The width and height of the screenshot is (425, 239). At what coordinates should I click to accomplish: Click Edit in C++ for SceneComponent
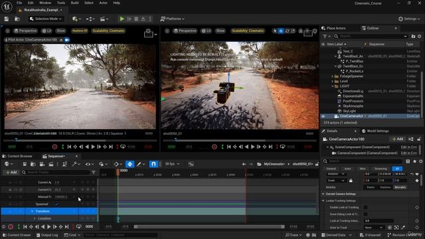409,147
